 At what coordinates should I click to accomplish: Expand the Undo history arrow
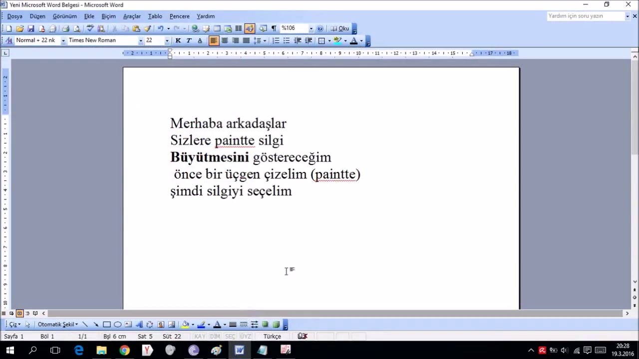point(168,28)
